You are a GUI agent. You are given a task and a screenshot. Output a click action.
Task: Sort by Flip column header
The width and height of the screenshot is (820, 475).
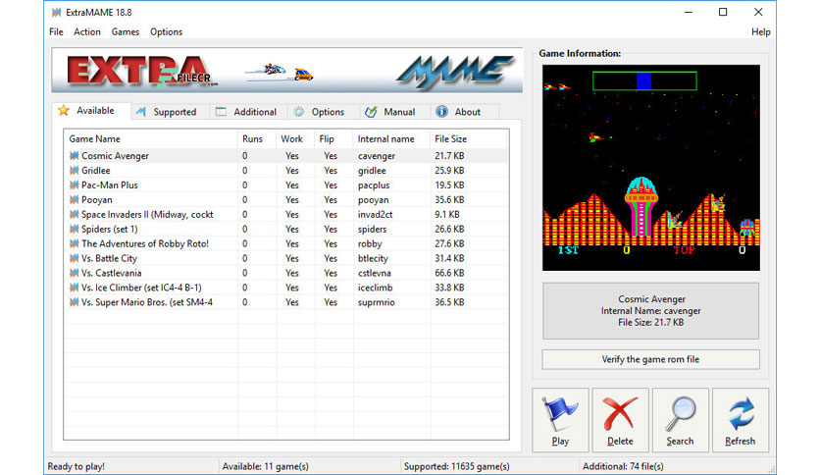coord(333,138)
